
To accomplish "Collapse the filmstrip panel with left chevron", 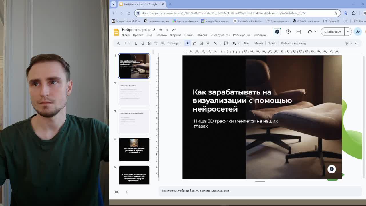I will (127, 192).
